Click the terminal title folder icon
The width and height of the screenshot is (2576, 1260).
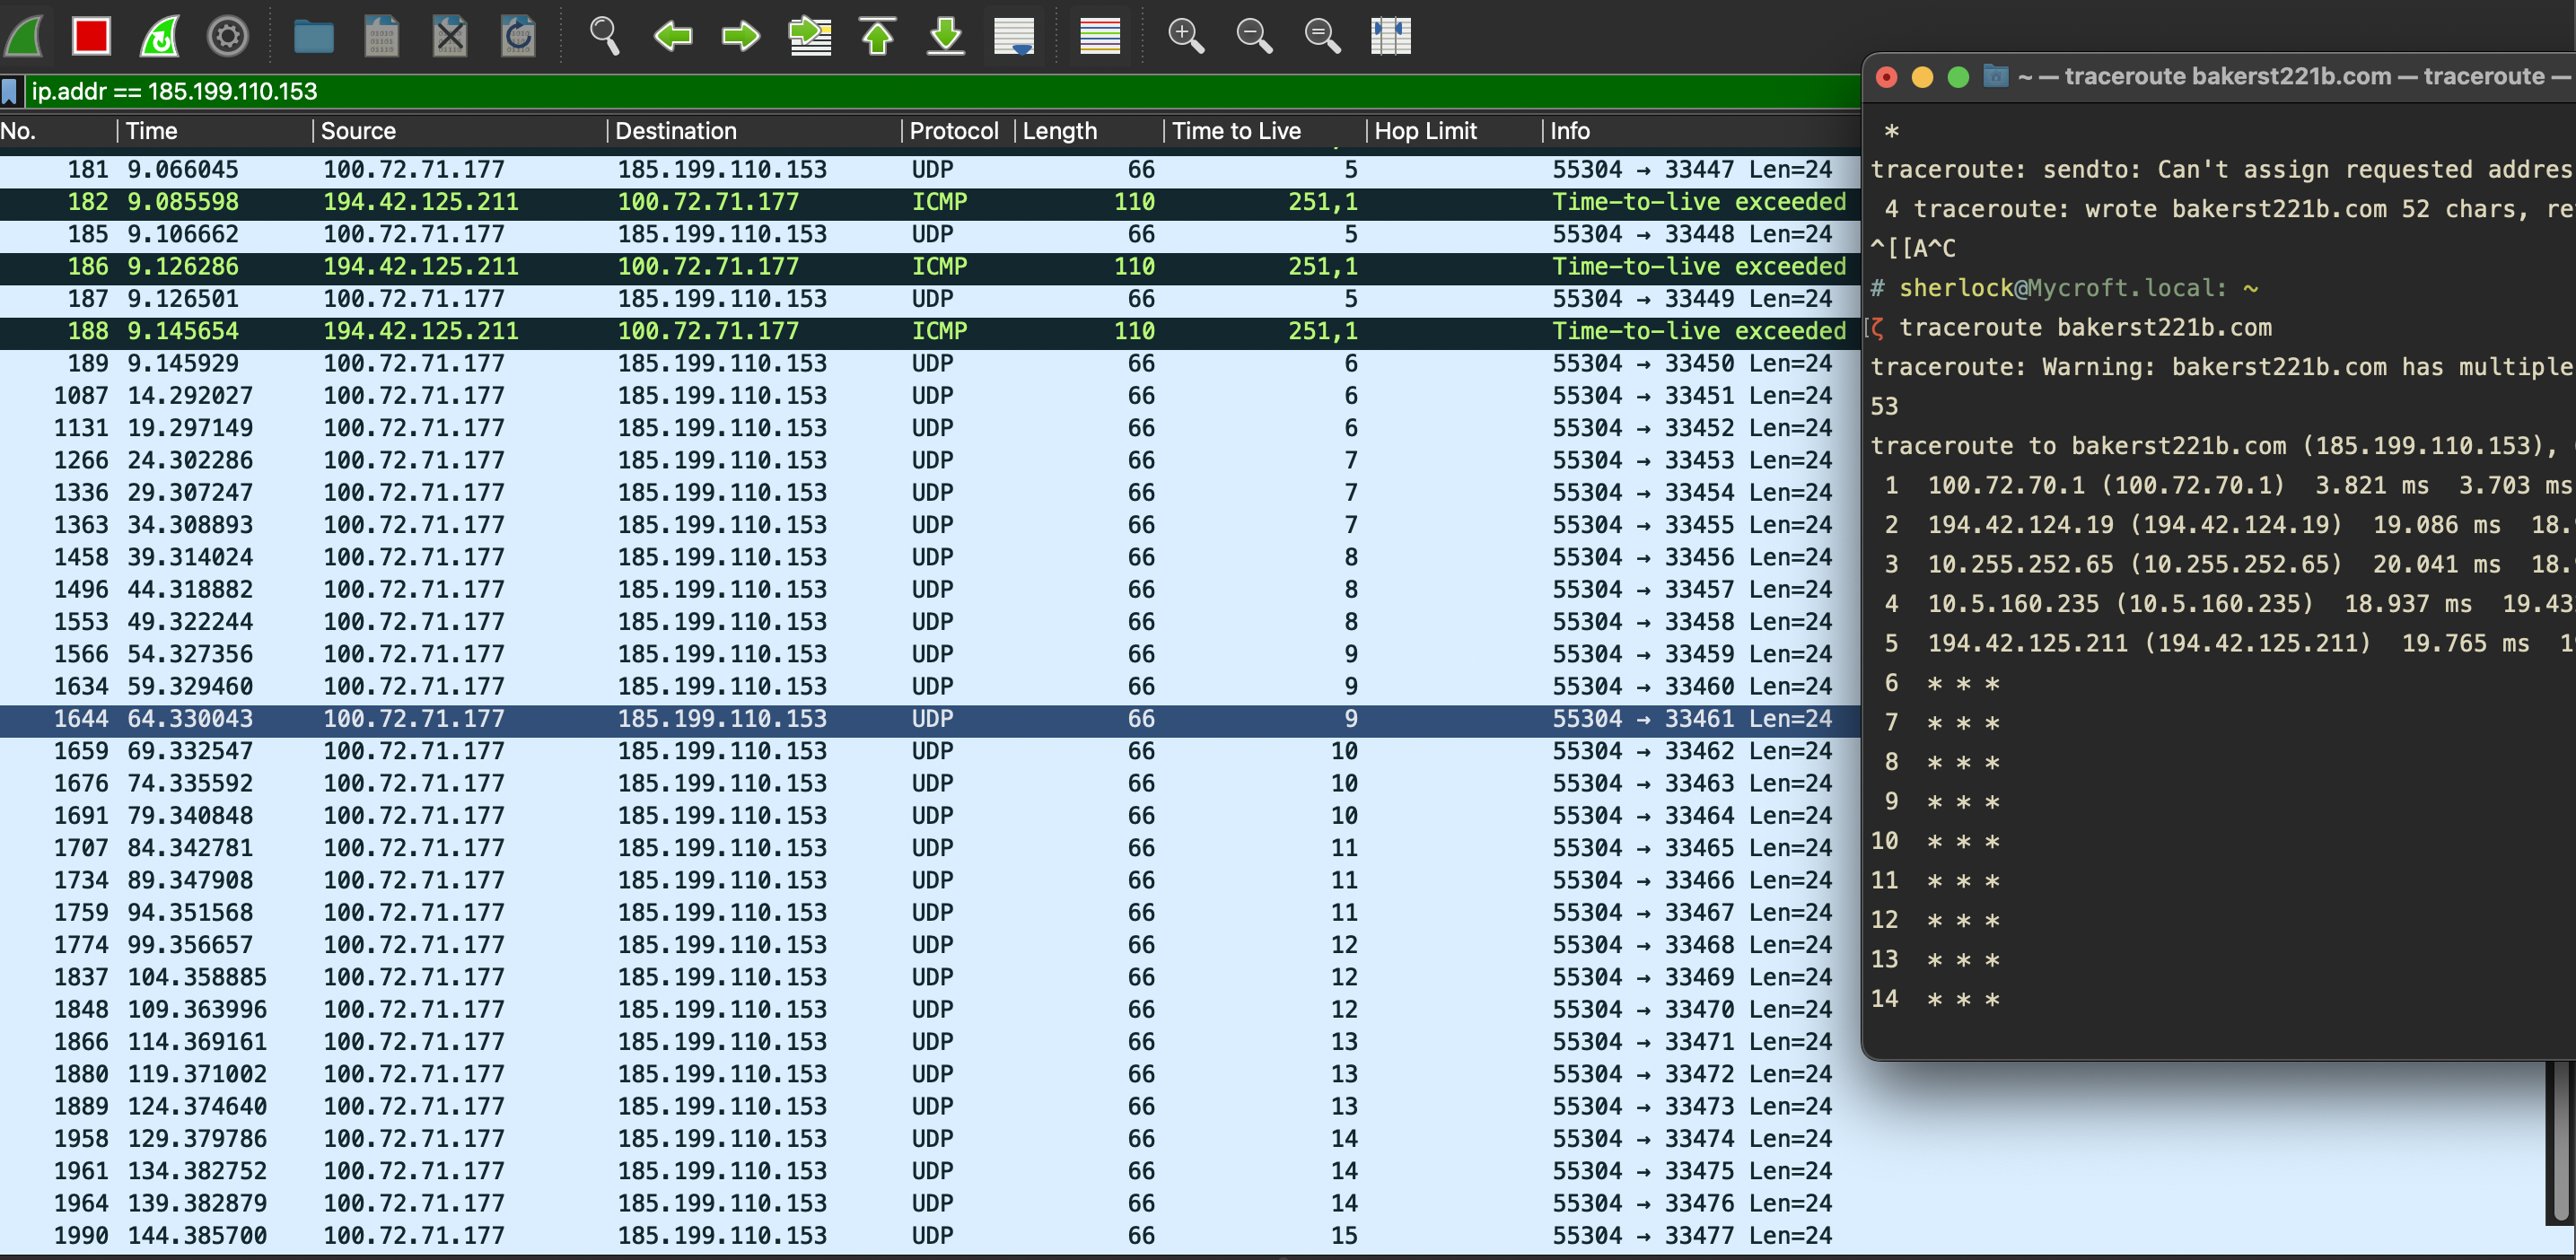(1996, 76)
